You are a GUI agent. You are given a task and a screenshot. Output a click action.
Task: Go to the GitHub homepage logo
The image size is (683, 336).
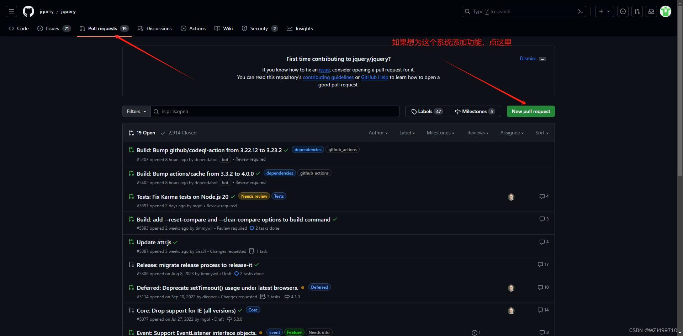[28, 11]
